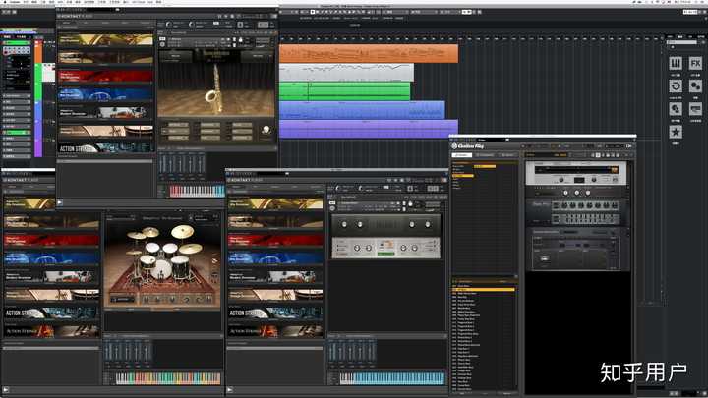
Task: Hit the large crash cymbal on the drum kit
Action: coord(183,232)
